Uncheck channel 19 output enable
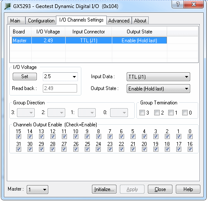208x202 pixels. coord(156,149)
